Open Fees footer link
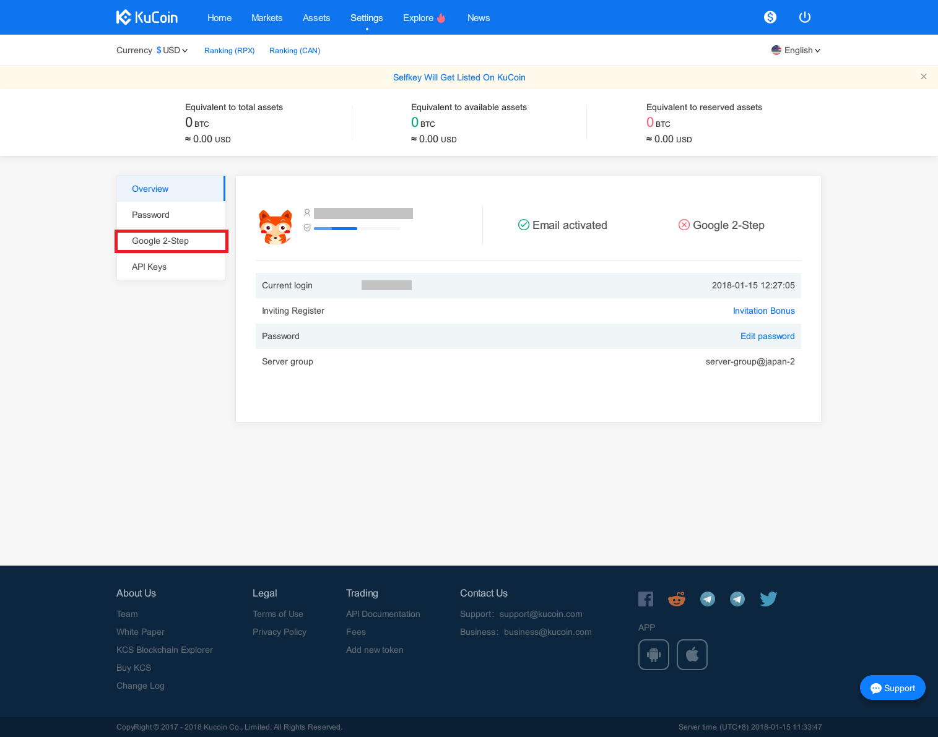Image resolution: width=938 pixels, height=737 pixels. (x=356, y=632)
